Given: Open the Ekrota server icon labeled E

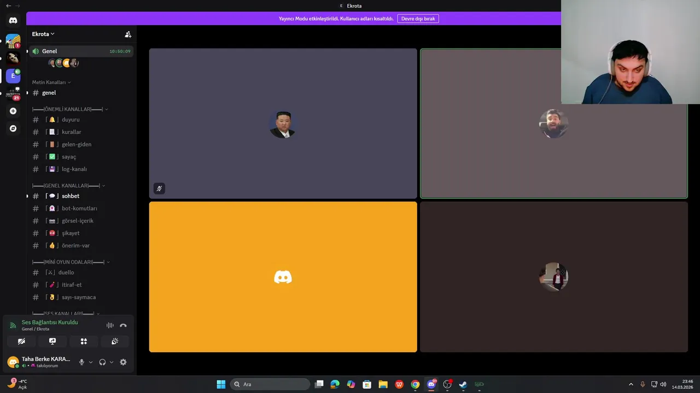Looking at the screenshot, I should (13, 76).
